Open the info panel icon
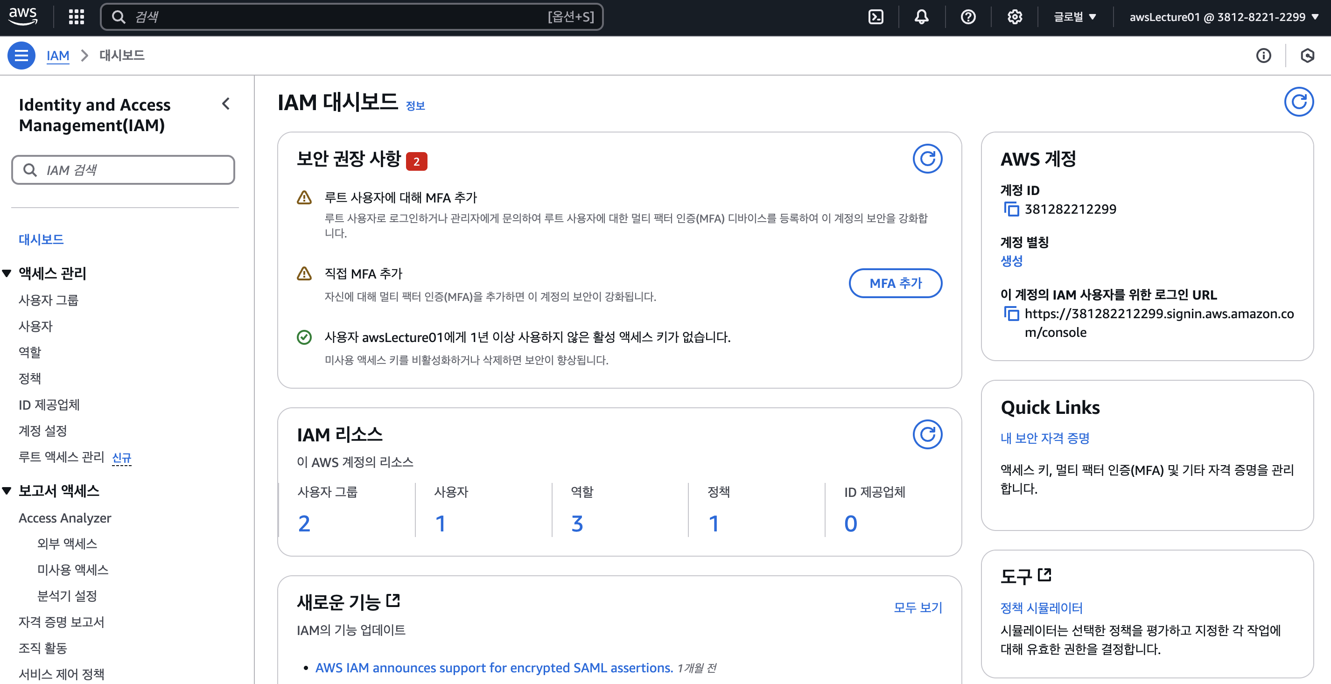 pyautogui.click(x=1264, y=55)
